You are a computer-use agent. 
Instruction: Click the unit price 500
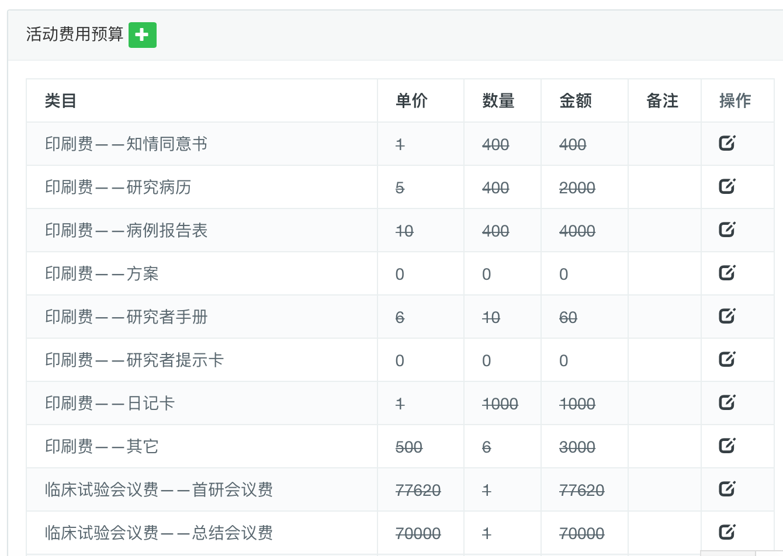[409, 447]
